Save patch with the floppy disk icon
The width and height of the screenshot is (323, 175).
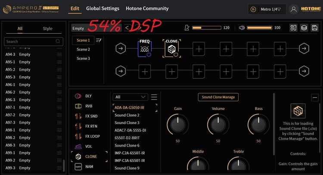click(x=314, y=28)
